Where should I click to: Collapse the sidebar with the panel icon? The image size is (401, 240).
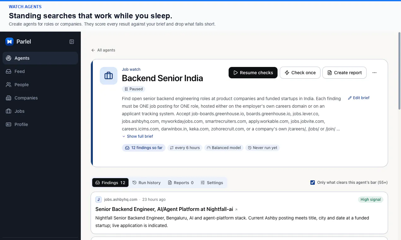pyautogui.click(x=72, y=42)
